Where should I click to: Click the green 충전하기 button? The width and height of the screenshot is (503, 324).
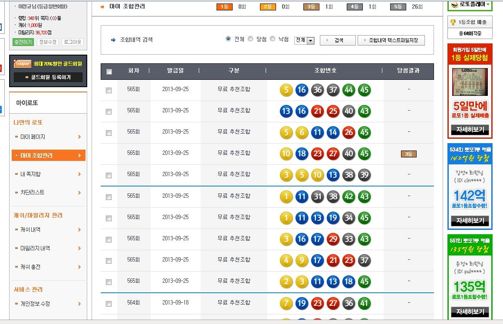coord(23,42)
